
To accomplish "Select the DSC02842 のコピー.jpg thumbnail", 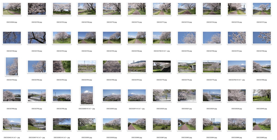I will click(12, 124).
